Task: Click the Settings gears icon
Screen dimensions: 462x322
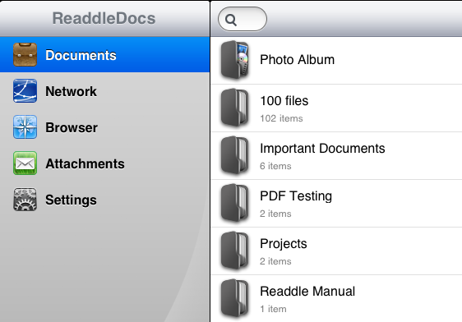Action: [x=25, y=200]
